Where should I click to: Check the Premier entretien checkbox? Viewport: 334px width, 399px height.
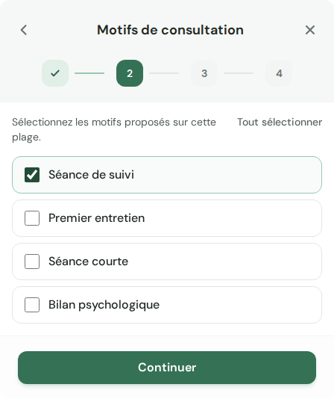tap(32, 218)
